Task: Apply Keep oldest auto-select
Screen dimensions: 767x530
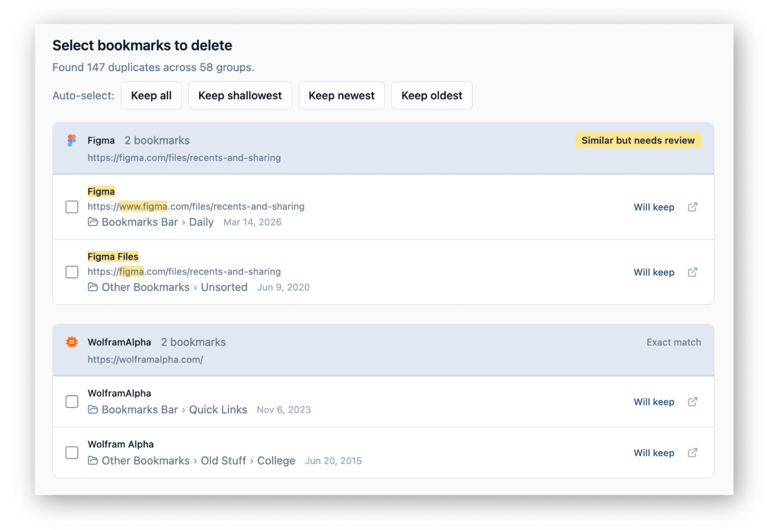Action: tap(432, 95)
